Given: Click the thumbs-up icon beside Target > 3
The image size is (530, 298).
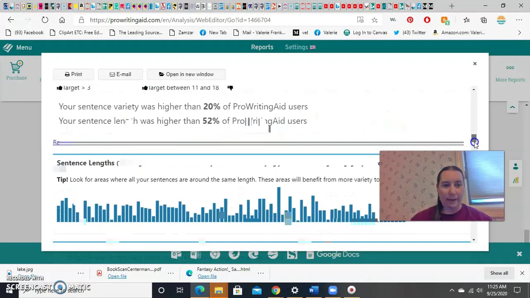Looking at the screenshot, I should coord(59,88).
